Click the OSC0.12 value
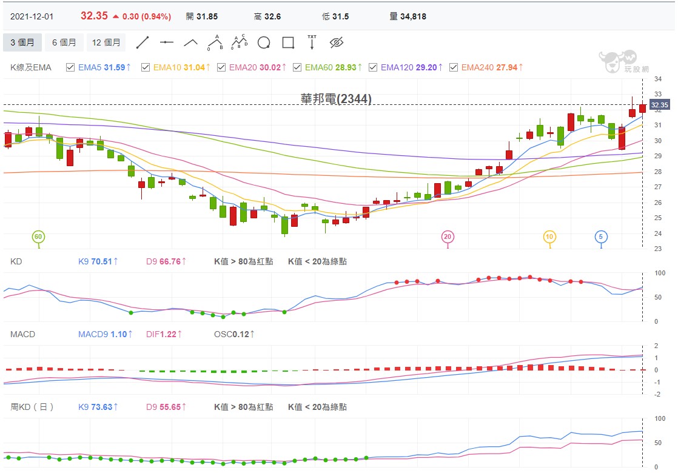This screenshot has height=473, width=678. tap(234, 334)
